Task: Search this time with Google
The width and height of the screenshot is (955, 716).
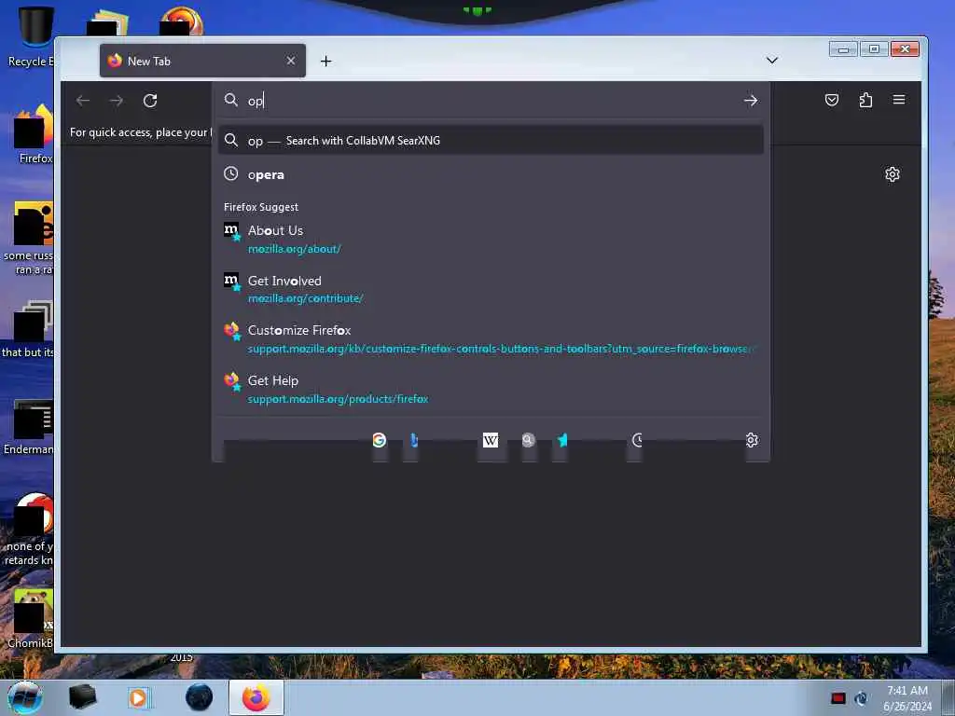Action: coord(379,440)
